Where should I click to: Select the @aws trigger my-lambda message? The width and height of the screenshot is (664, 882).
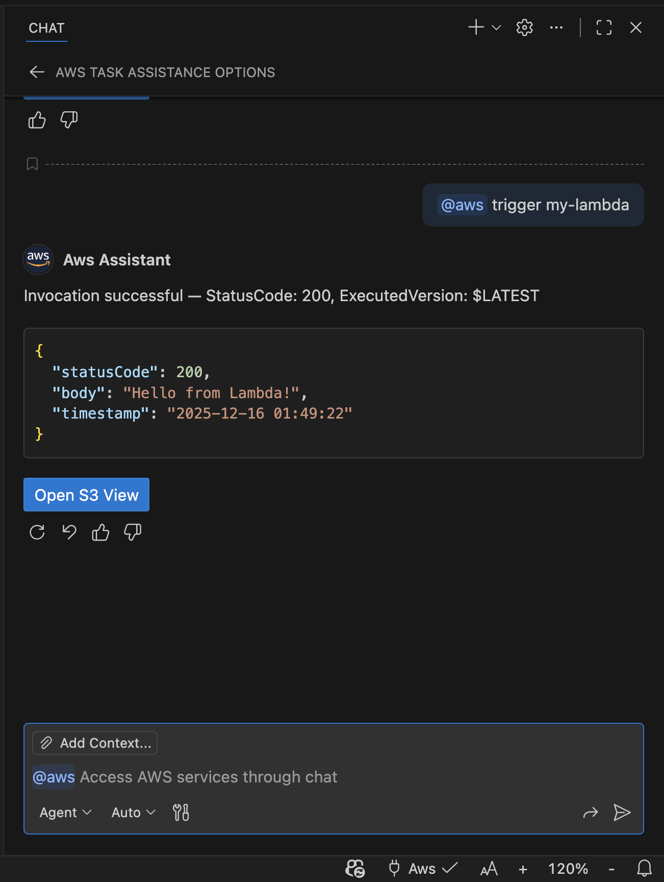[533, 205]
